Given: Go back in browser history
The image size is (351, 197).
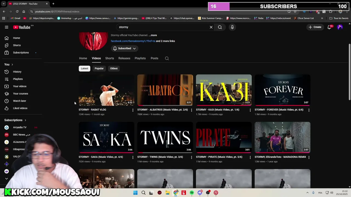Looking at the screenshot, I should click(x=4, y=11).
